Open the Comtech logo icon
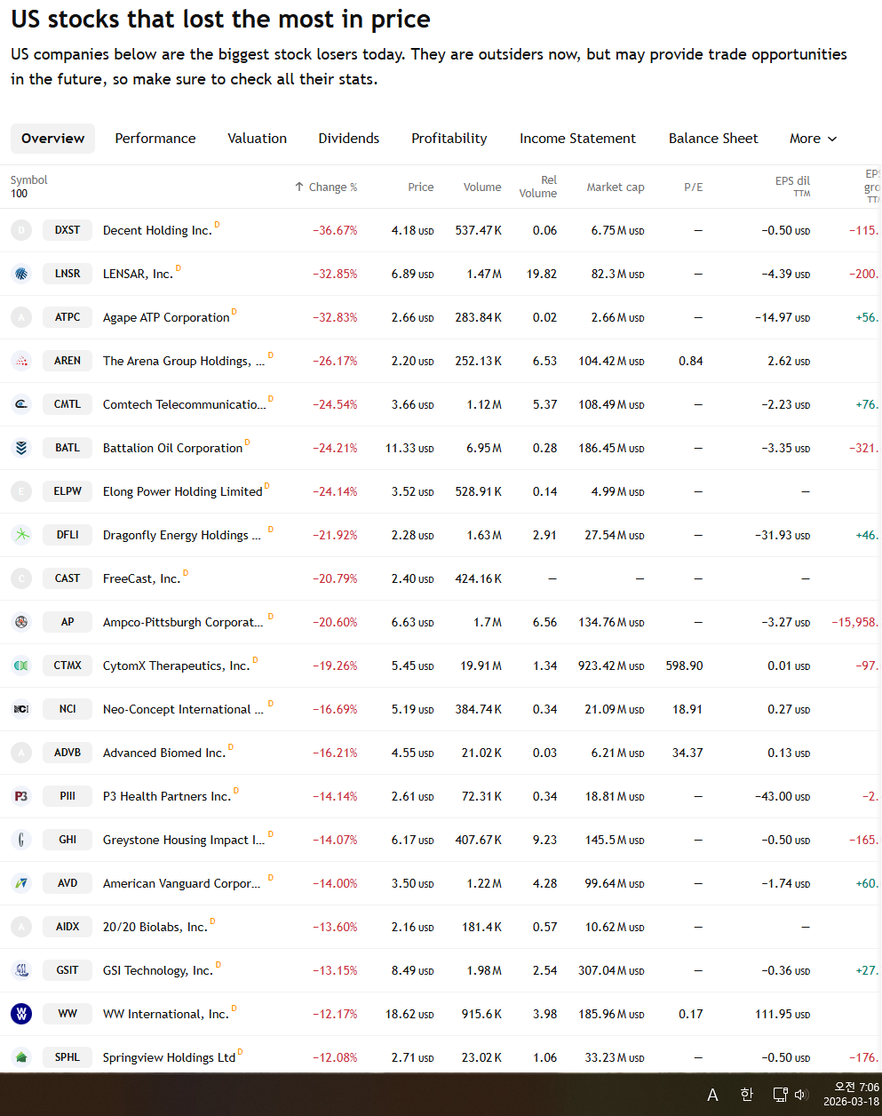 pos(21,404)
